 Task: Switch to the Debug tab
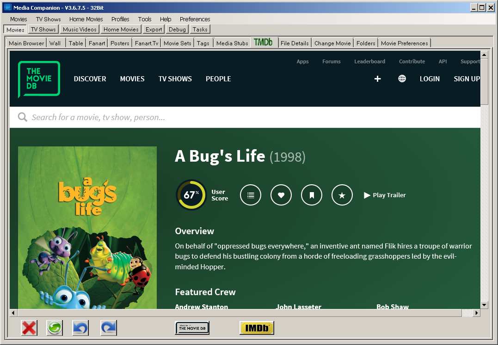tap(177, 30)
